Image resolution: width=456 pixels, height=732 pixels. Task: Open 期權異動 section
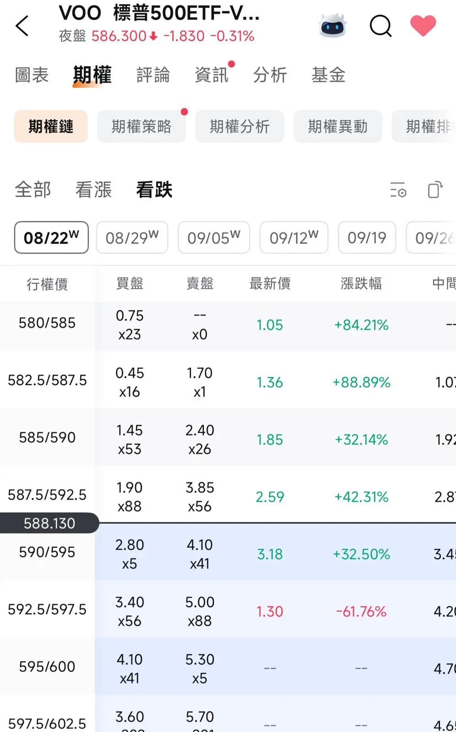pos(338,126)
